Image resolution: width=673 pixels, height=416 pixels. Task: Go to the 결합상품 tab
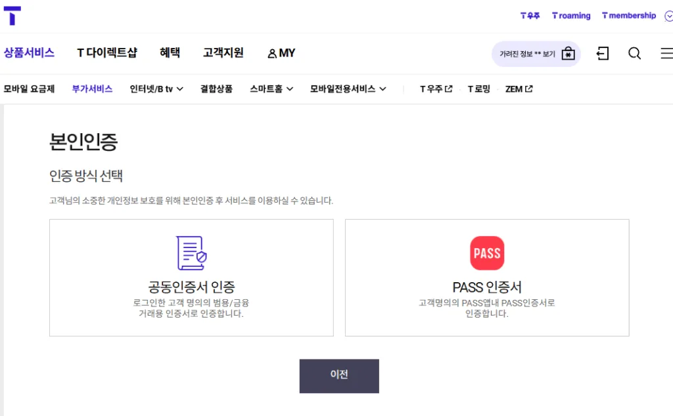pos(216,89)
